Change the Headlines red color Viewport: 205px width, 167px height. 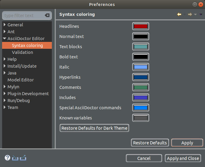tap(141, 26)
